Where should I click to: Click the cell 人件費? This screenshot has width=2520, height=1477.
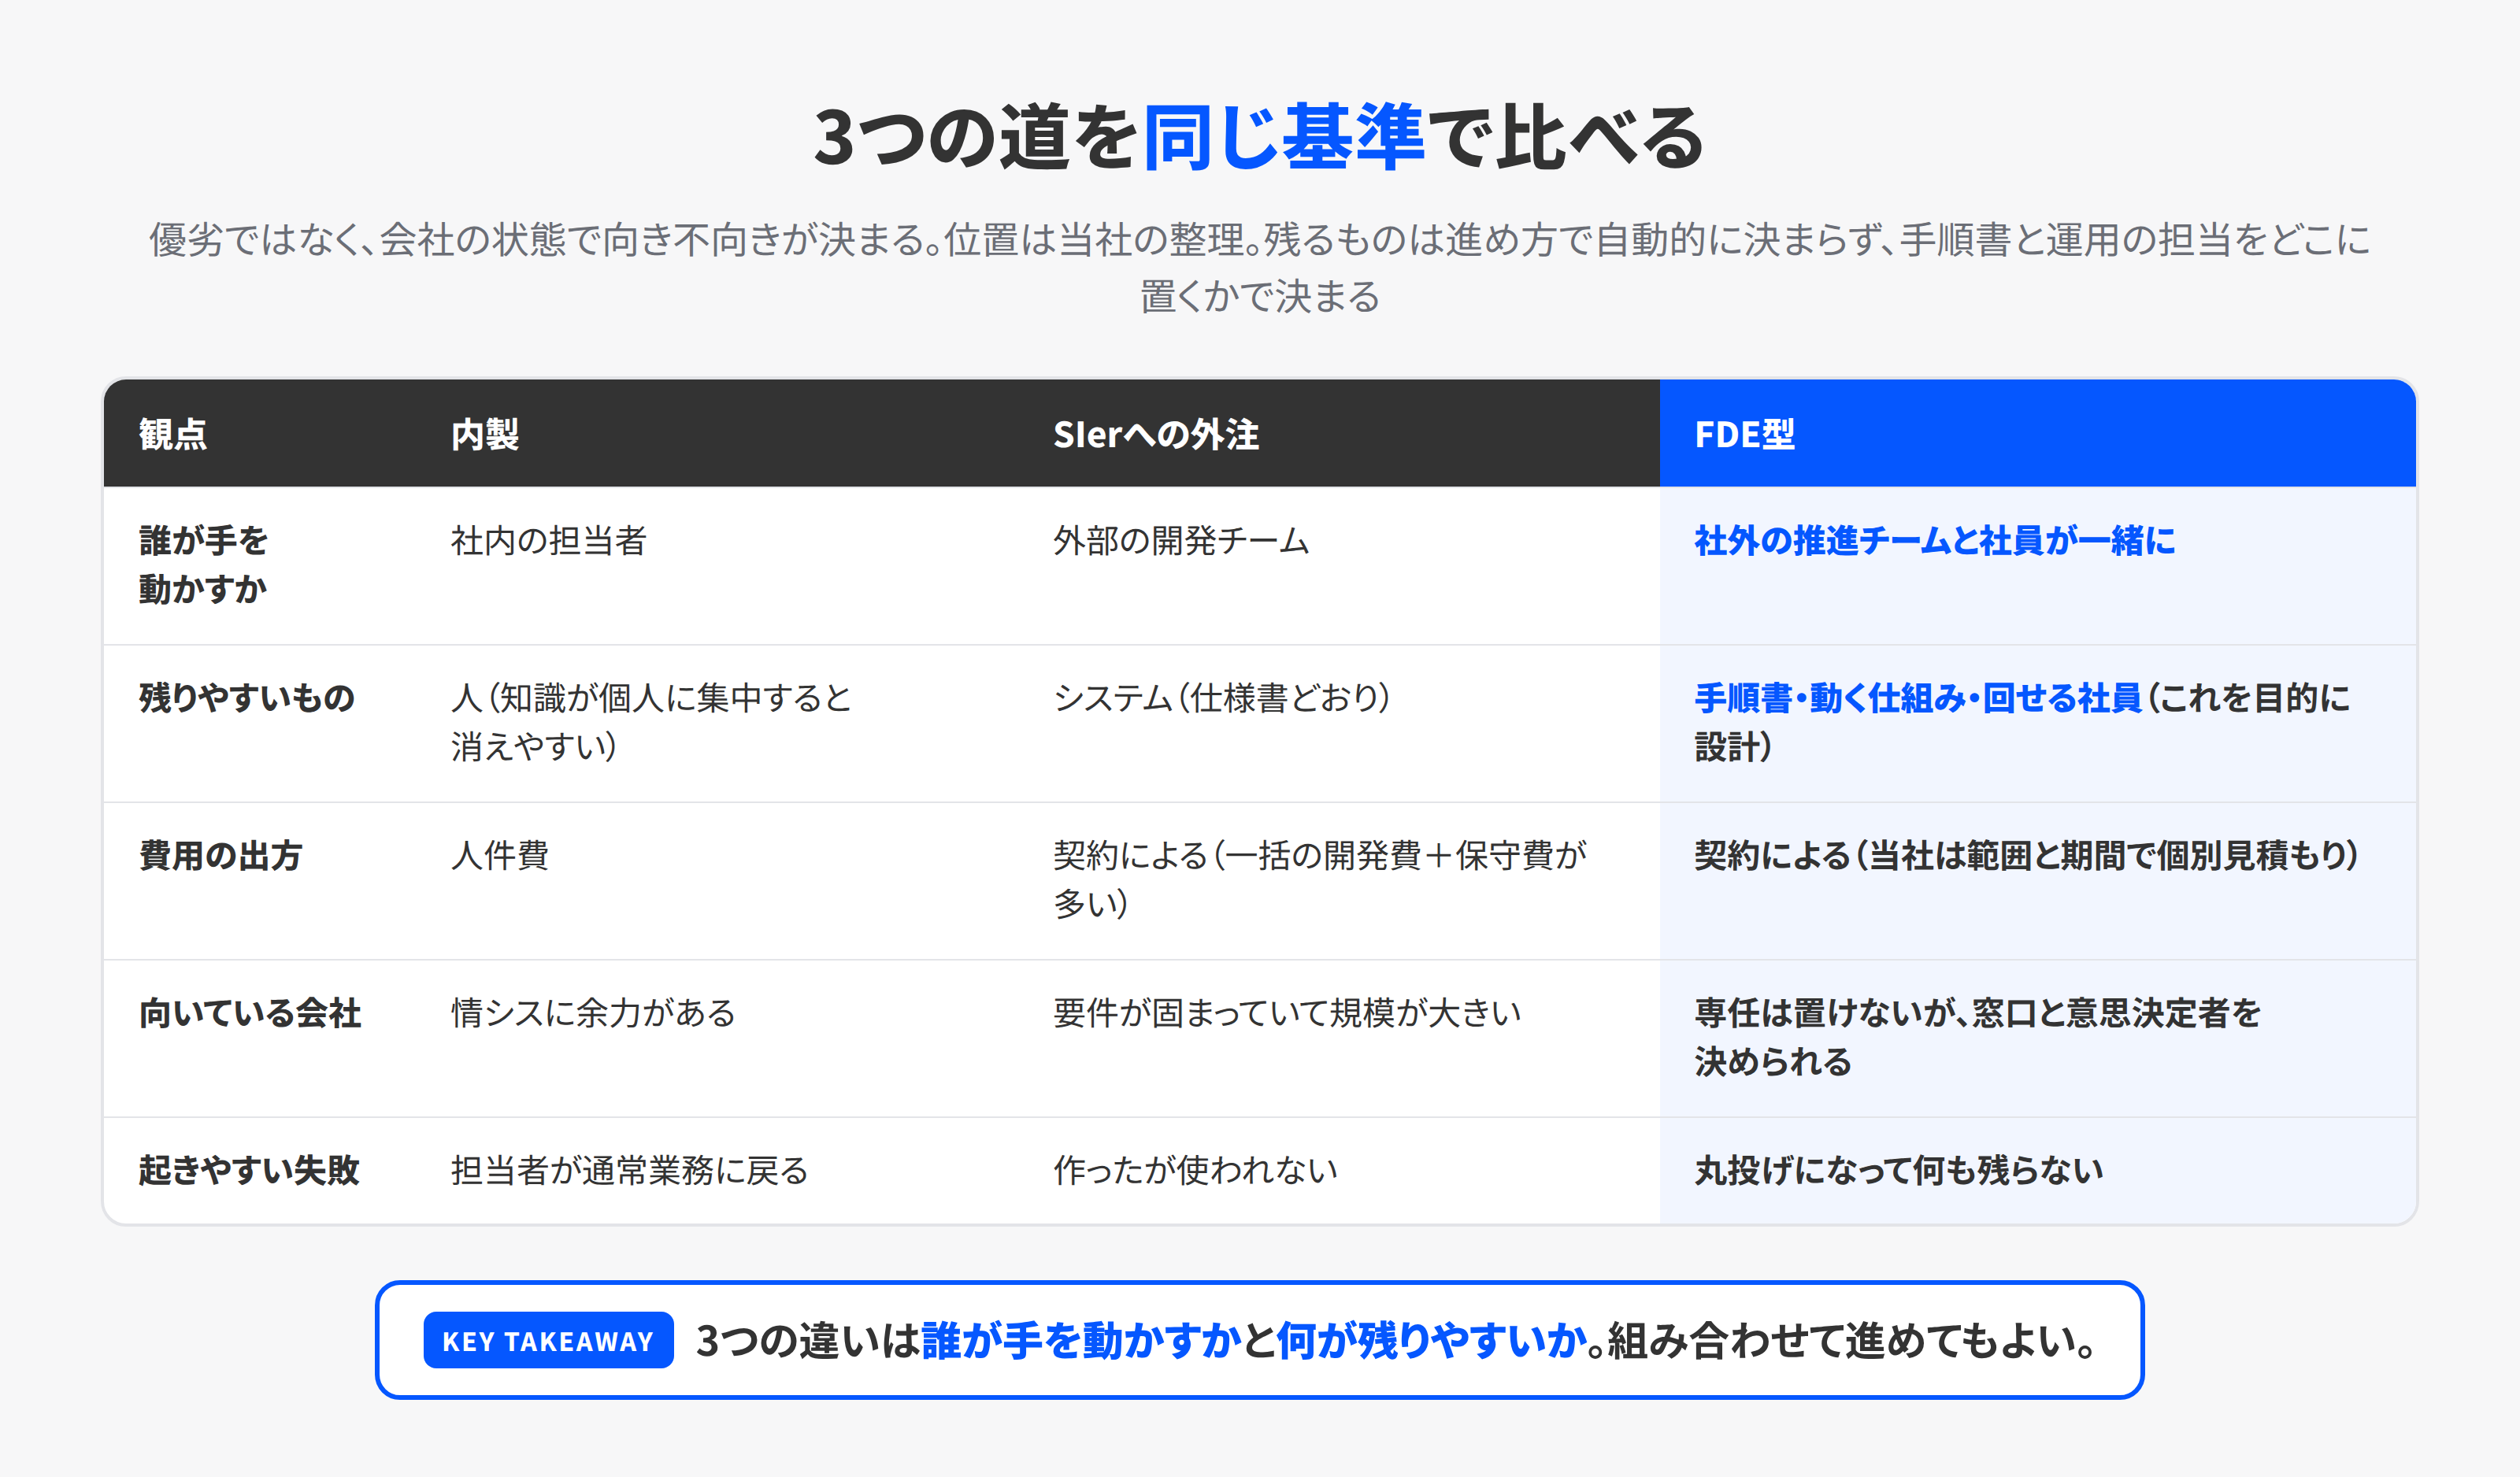coord(499,855)
